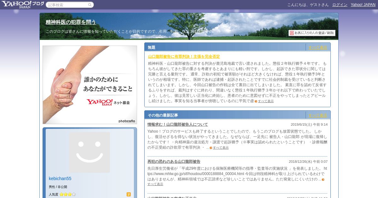
Task: Click orange arrow icon after 再犯の恐れ excerpt
Action: pyautogui.click(x=323, y=179)
